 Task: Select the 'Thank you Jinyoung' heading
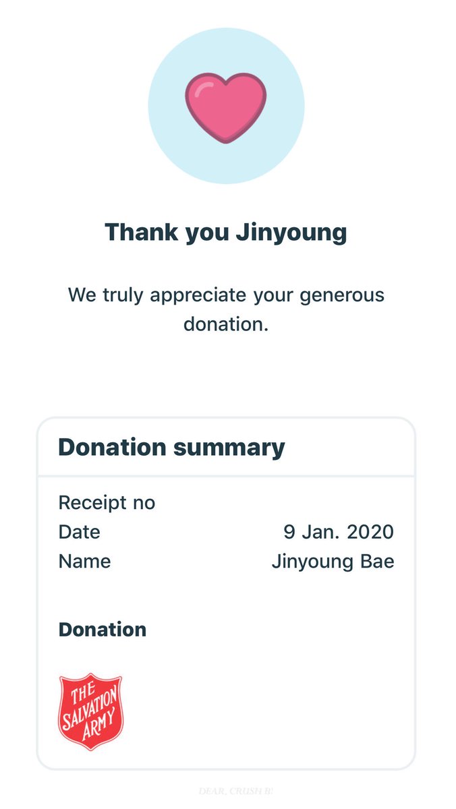226,233
